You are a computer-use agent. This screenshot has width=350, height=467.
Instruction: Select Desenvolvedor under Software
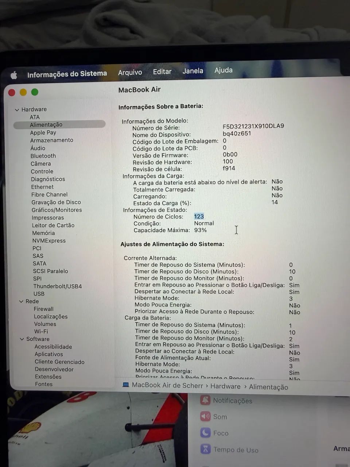(x=54, y=369)
